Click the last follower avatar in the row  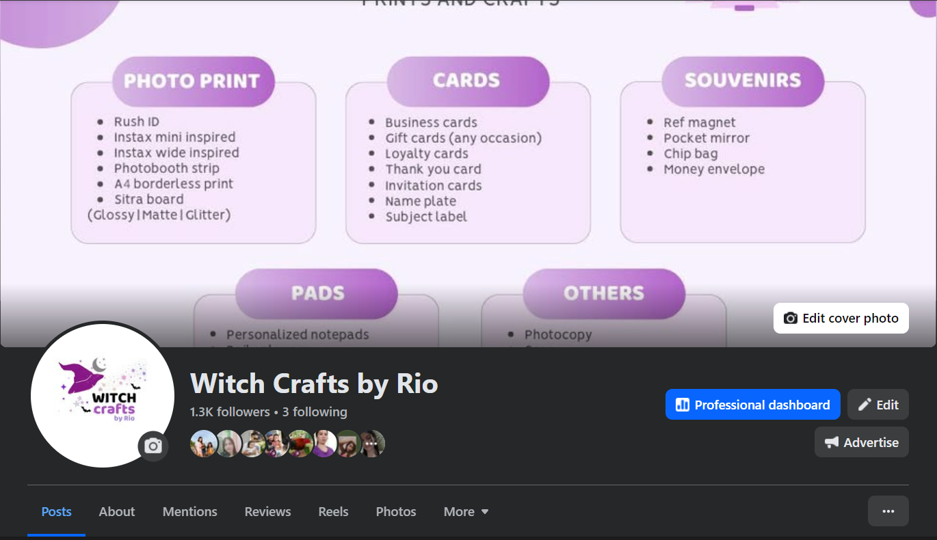pyautogui.click(x=373, y=444)
